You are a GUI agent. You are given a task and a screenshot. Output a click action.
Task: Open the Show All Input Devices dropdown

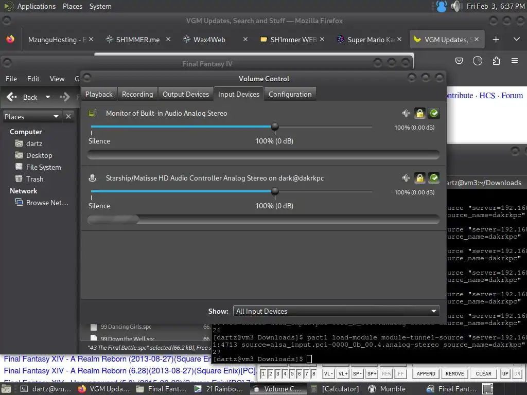click(337, 311)
